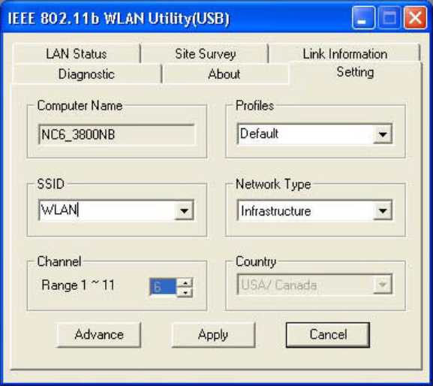Open the Site Survey tab

[205, 53]
